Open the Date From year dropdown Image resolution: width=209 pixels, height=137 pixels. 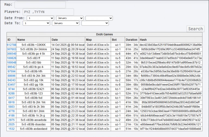pyautogui.click(x=99, y=18)
